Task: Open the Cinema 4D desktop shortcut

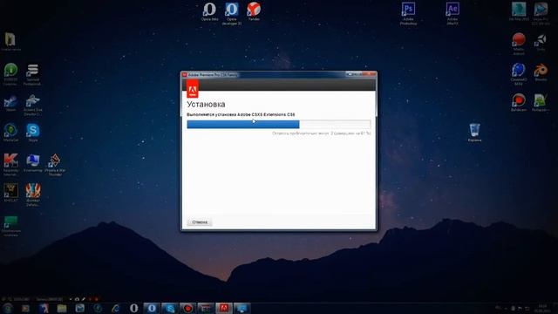Action: (519, 74)
